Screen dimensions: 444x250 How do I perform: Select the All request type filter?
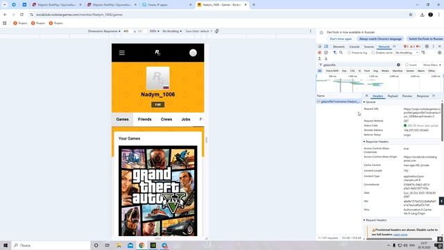pyautogui.click(x=320, y=71)
